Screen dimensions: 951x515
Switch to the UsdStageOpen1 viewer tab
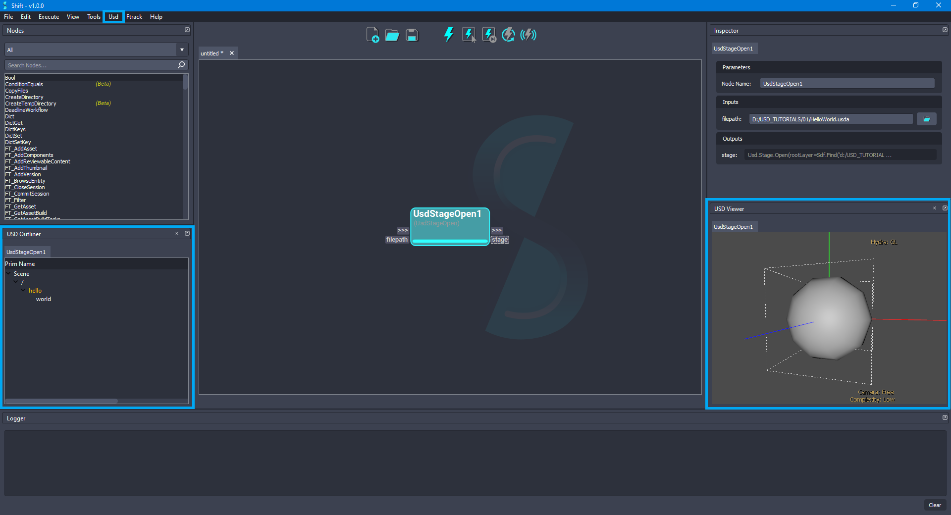coord(734,226)
